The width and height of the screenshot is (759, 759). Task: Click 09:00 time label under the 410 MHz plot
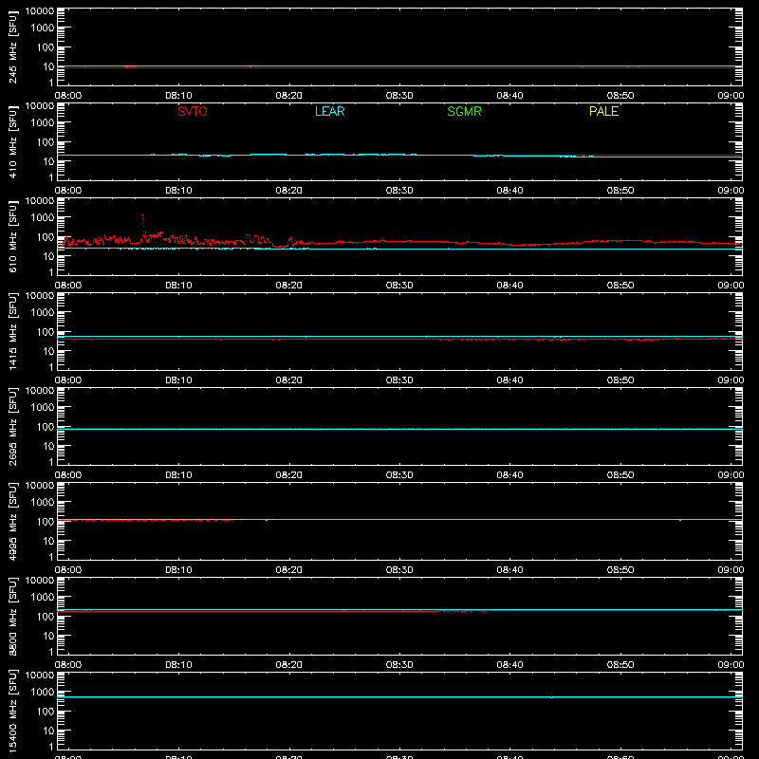click(x=731, y=191)
